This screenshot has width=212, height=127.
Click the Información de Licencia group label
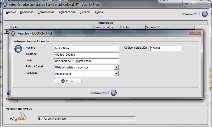[31, 41]
